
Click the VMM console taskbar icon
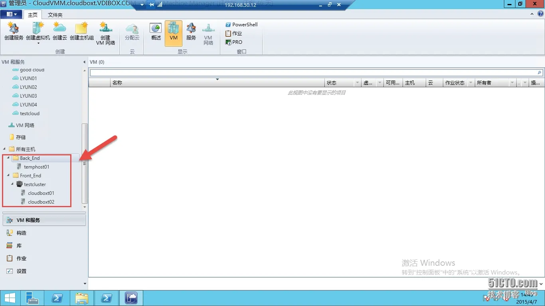[131, 298]
